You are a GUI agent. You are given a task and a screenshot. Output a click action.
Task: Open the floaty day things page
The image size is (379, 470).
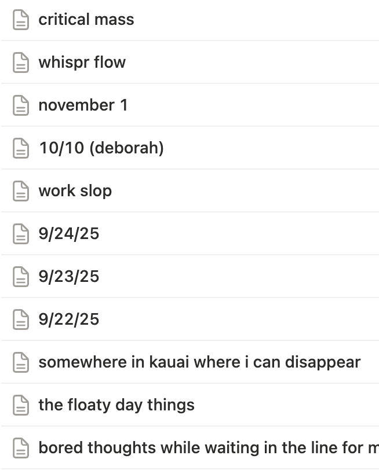(116, 405)
